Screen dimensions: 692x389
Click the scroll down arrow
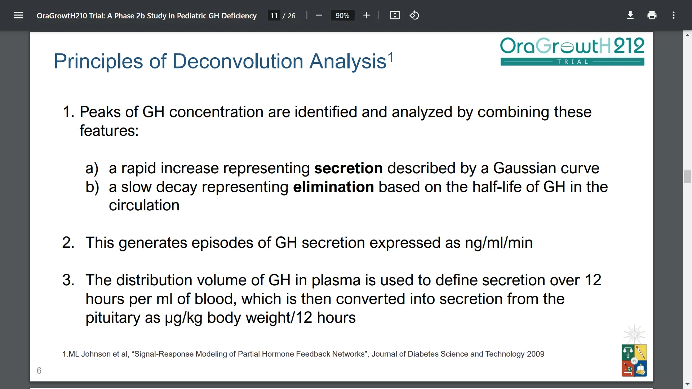(x=687, y=385)
